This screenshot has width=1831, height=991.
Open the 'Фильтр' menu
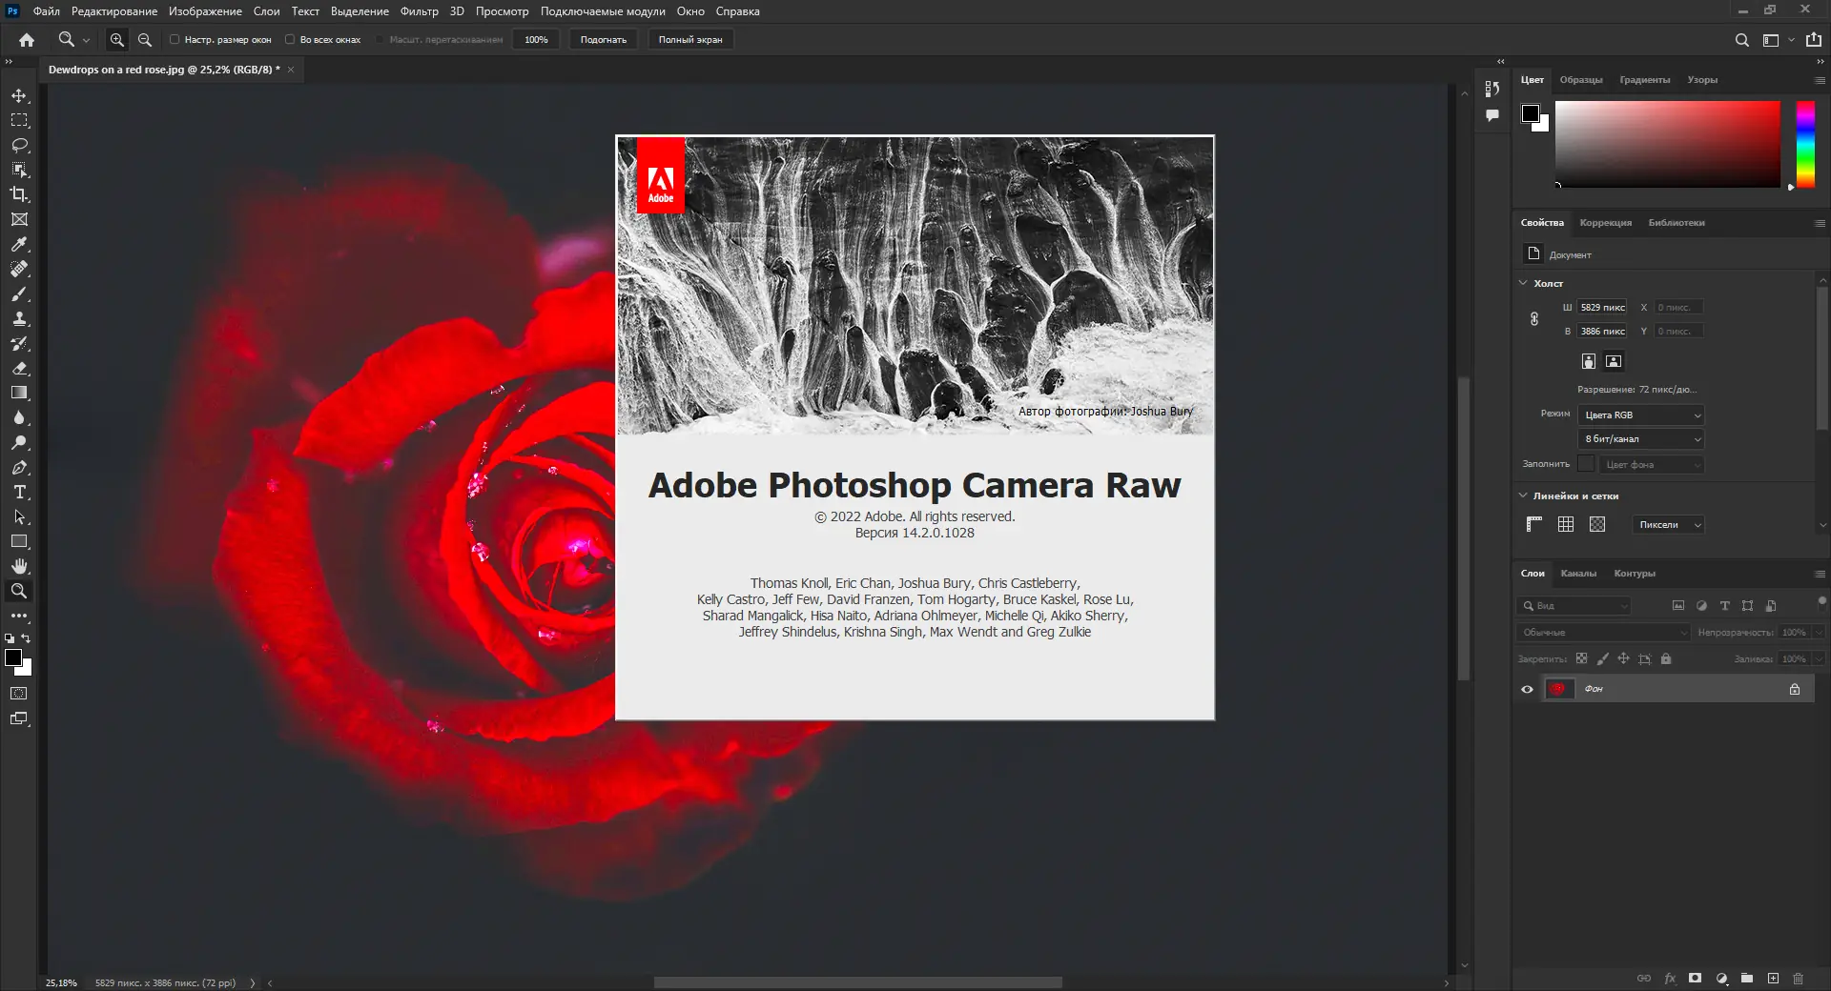point(419,11)
